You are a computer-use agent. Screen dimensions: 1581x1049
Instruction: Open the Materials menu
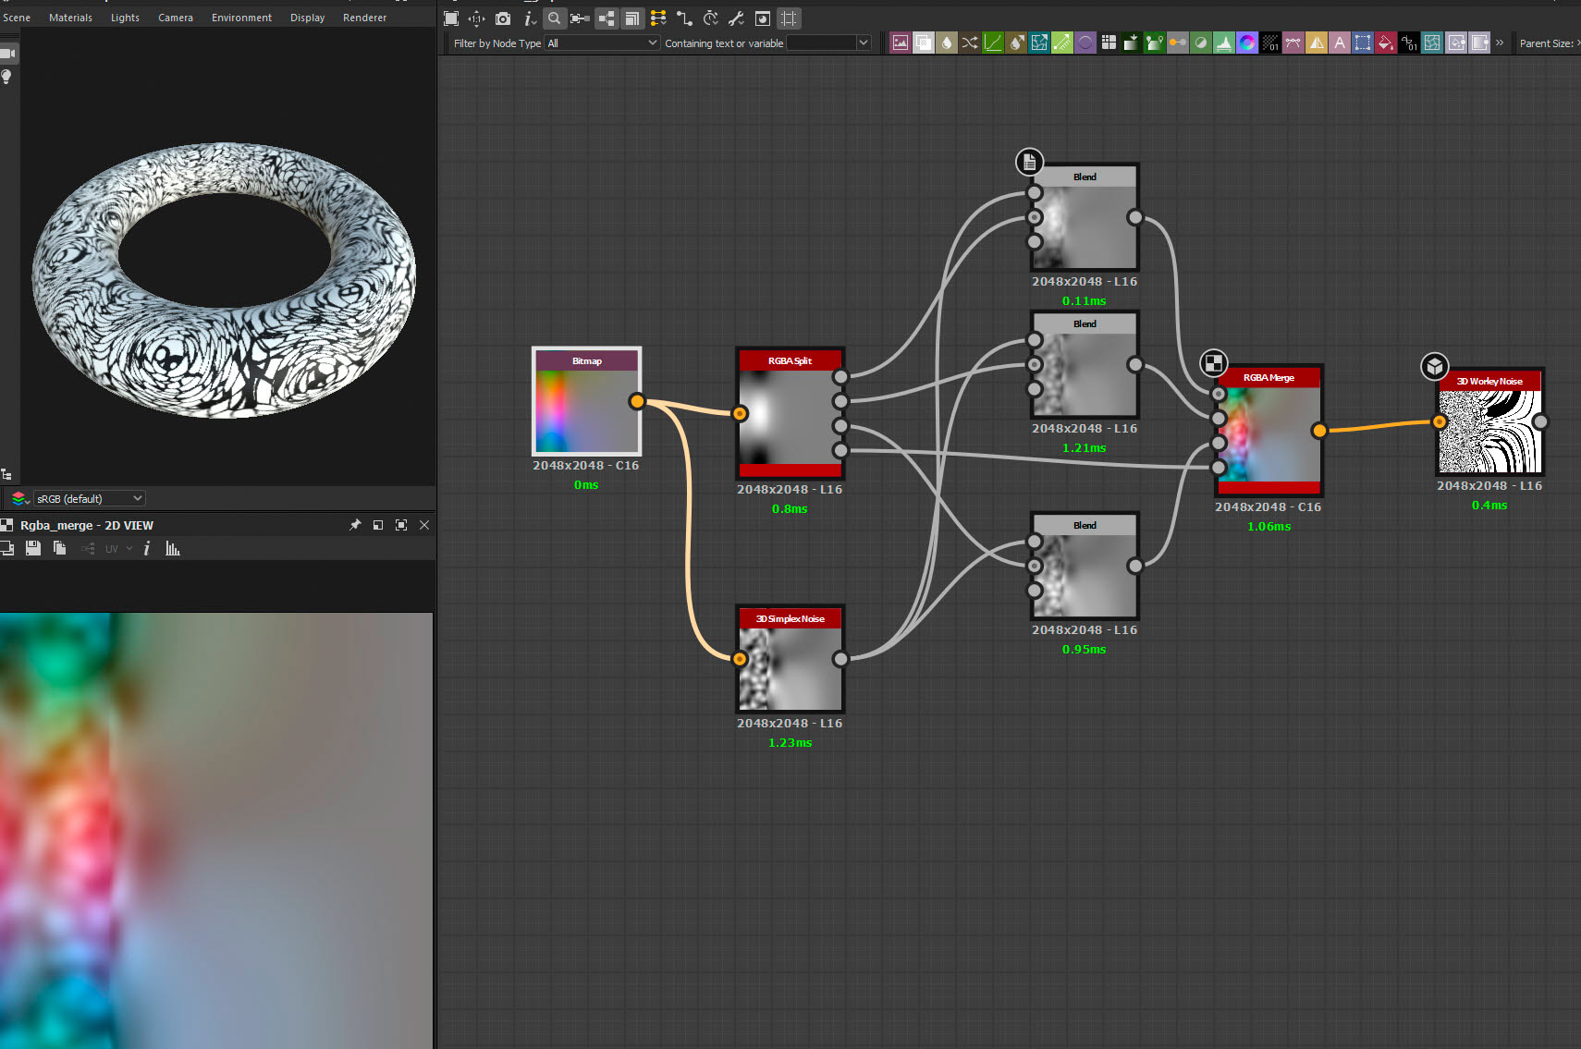pos(70,17)
